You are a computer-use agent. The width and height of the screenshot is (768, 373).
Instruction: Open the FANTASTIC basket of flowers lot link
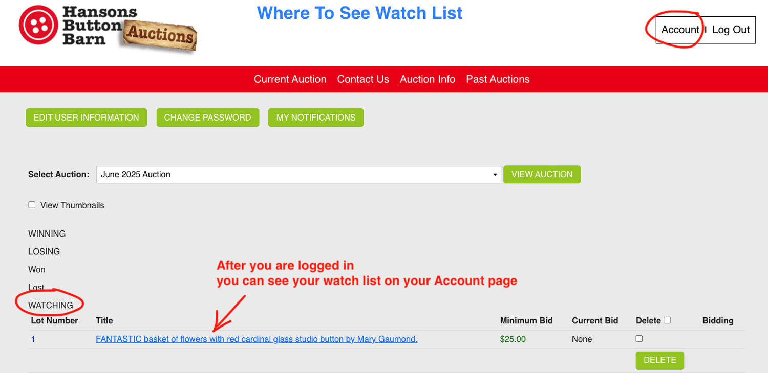point(257,339)
